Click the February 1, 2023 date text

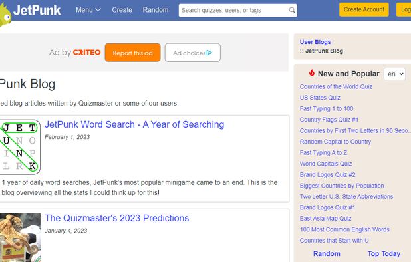67,137
